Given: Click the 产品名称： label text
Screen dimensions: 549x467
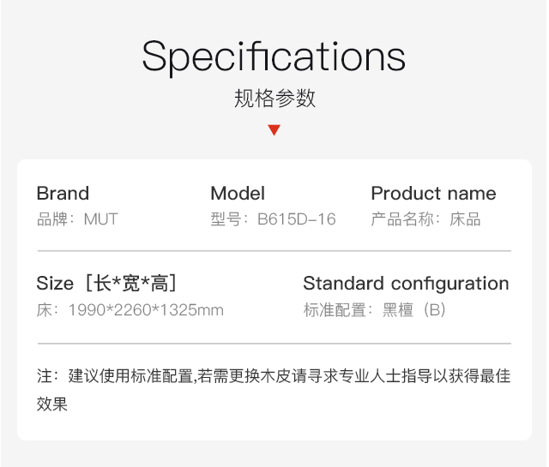Looking at the screenshot, I should click(406, 219).
